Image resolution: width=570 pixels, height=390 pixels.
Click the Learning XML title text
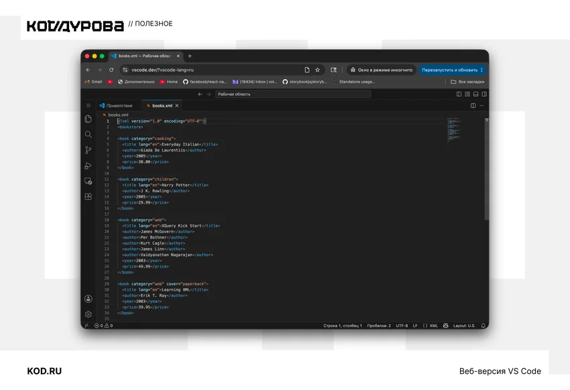pyautogui.click(x=176, y=289)
